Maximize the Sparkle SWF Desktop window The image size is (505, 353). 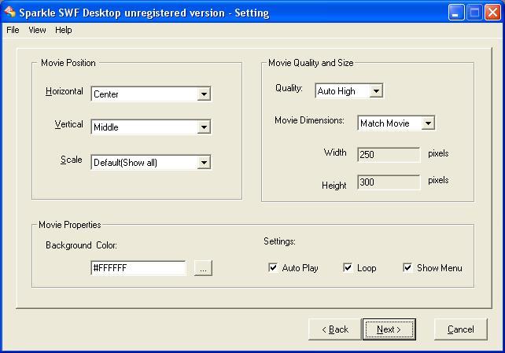[x=474, y=13]
